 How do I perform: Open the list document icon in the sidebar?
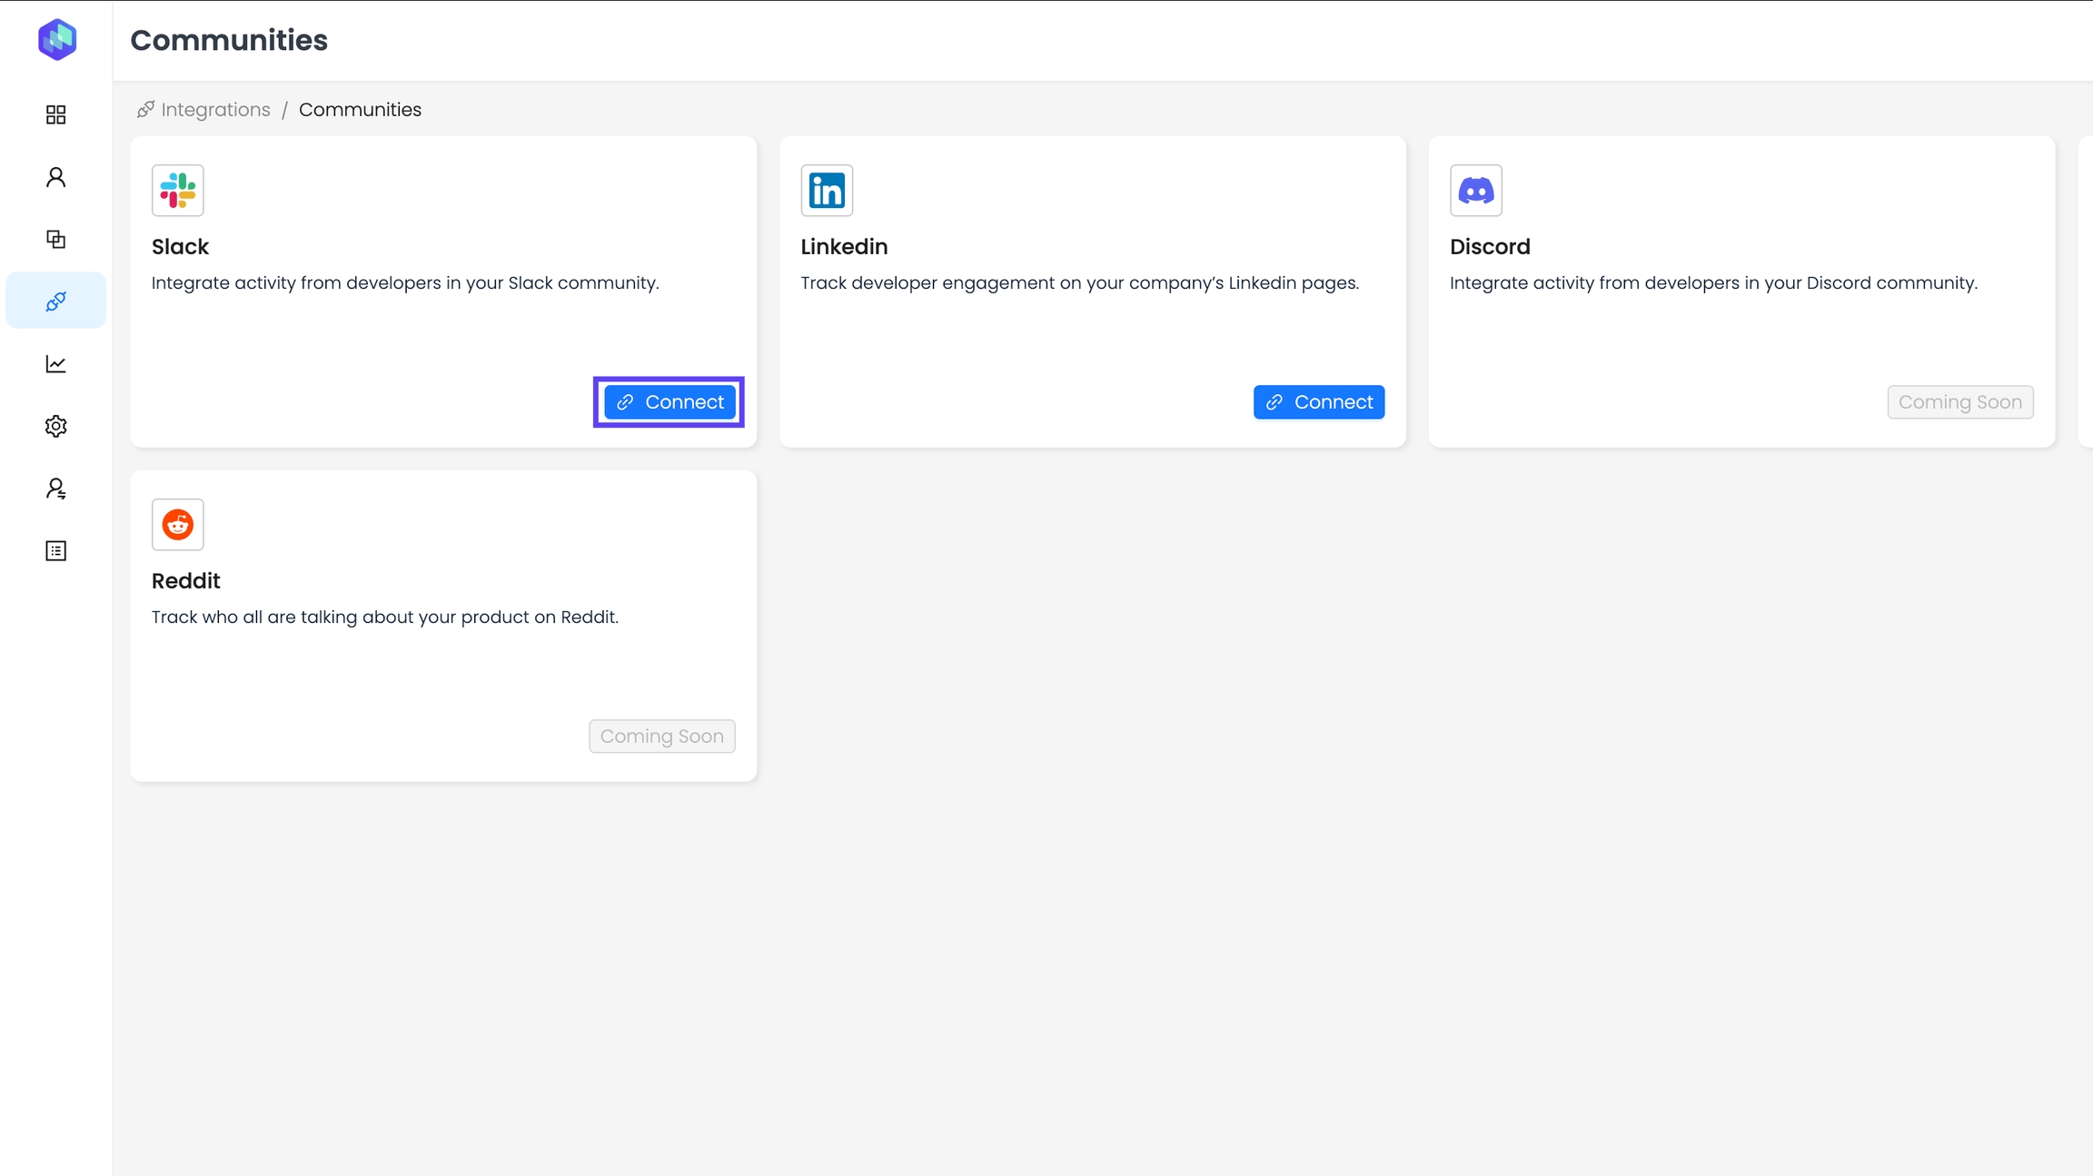56,551
